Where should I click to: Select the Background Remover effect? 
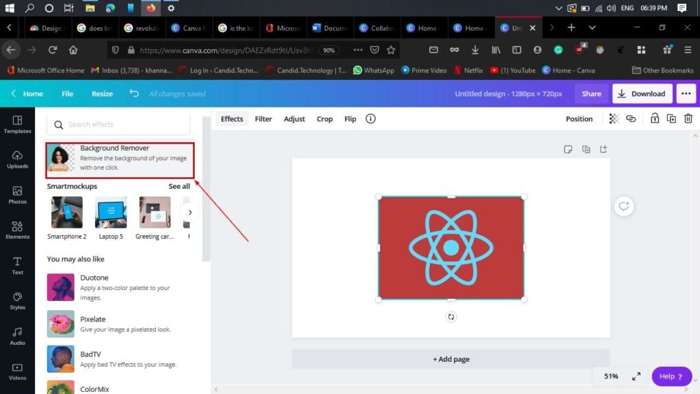120,160
